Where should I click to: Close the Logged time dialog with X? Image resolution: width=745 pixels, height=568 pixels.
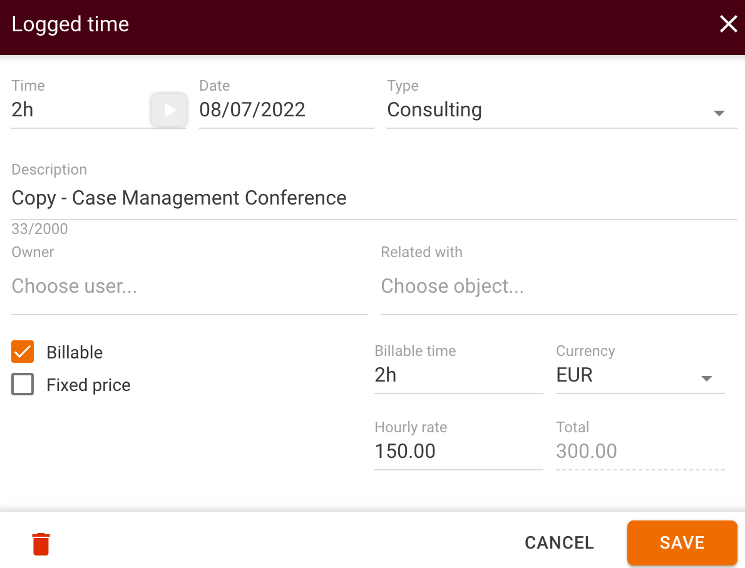coord(728,24)
